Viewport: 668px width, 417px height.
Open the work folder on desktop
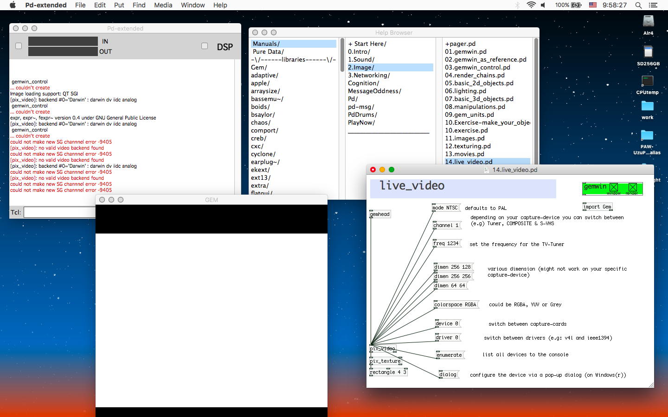(647, 106)
